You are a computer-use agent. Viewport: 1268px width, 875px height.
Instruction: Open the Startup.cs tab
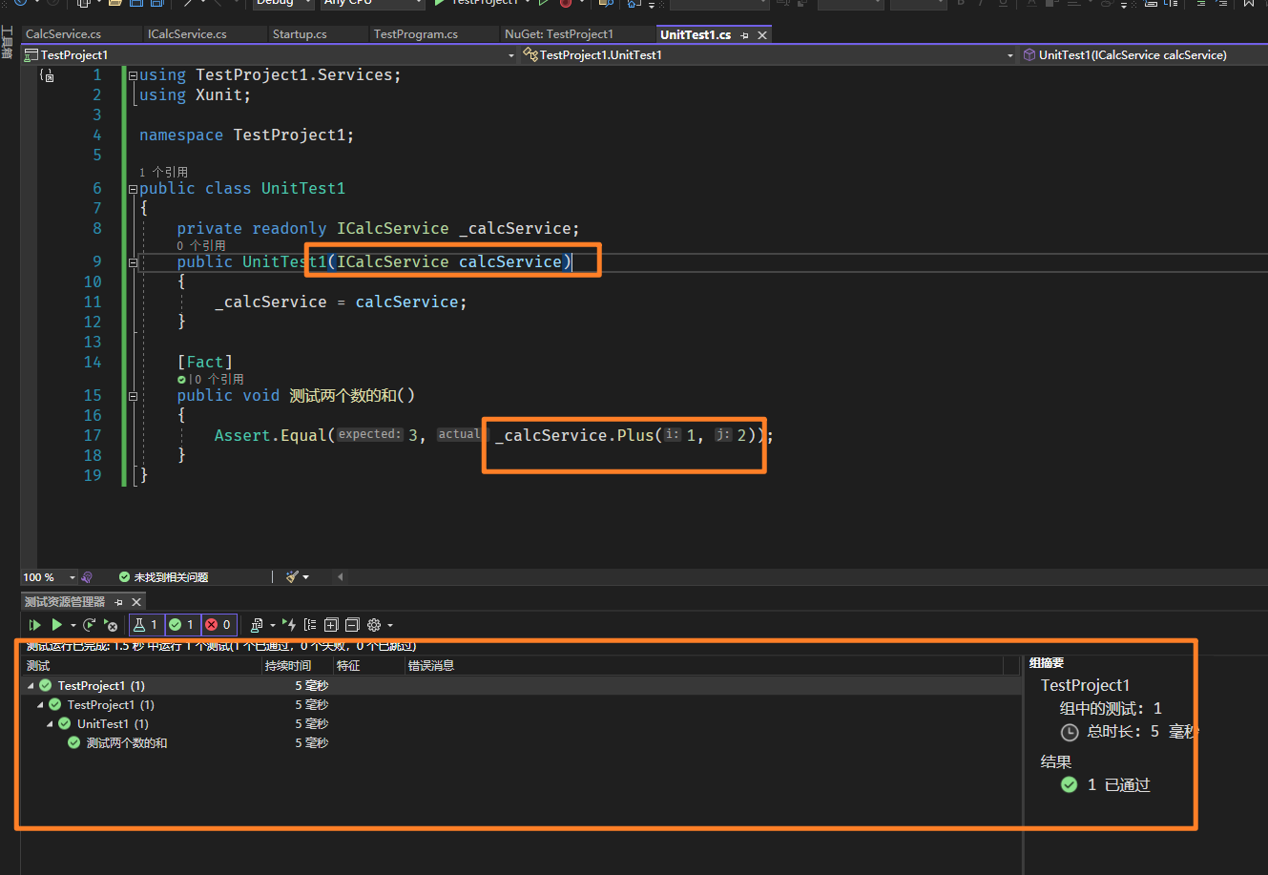point(300,34)
